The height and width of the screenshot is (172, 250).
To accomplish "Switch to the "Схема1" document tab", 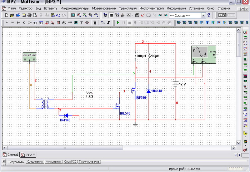I will pos(11,155).
